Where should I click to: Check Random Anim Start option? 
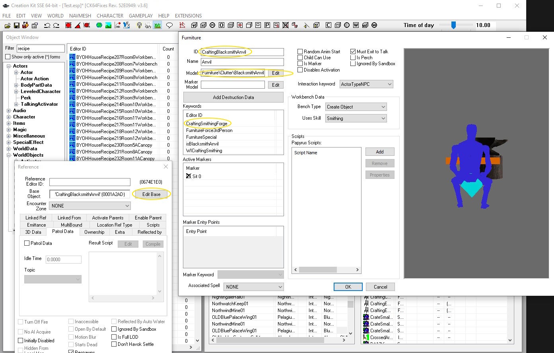tap(300, 52)
